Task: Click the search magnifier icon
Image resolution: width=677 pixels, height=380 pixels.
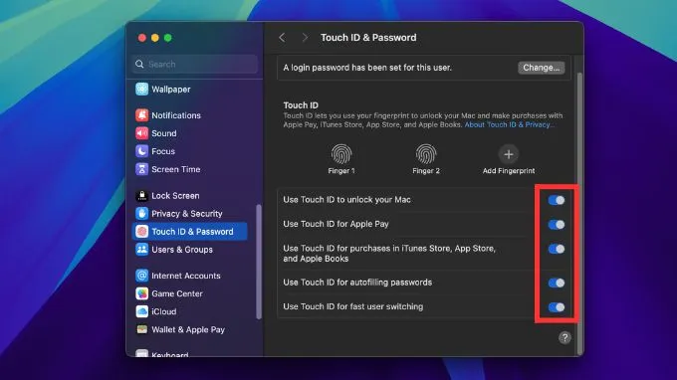Action: tap(139, 65)
